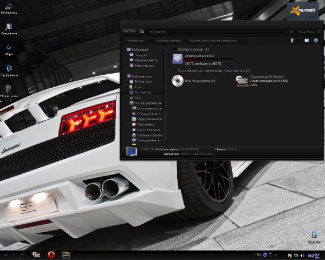The image size is (325, 260).
Task: Click the RU language indicator in tray
Action: [x=259, y=255]
